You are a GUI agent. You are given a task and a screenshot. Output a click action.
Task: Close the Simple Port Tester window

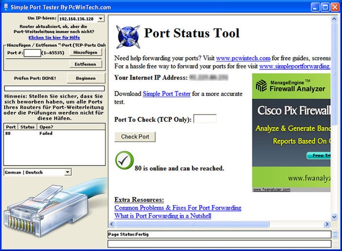tap(335, 7)
